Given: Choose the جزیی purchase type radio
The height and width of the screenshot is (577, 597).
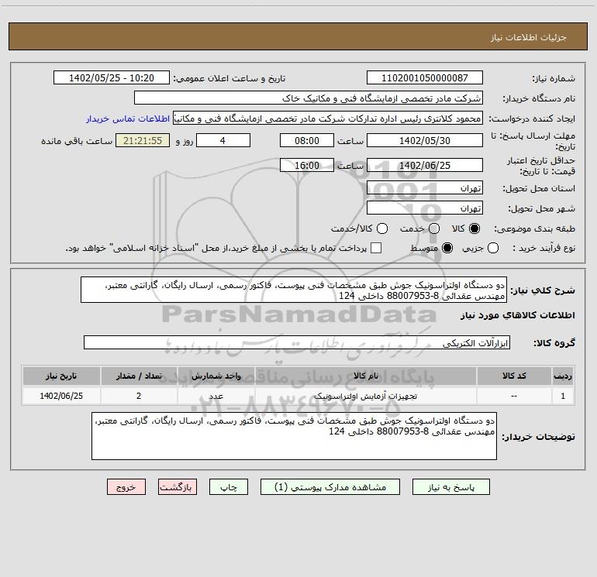Looking at the screenshot, I should pos(493,249).
